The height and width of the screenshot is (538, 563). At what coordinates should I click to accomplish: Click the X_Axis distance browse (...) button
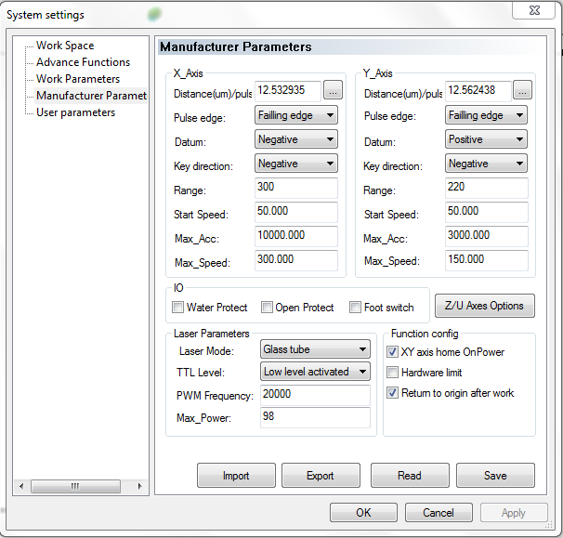coord(334,90)
